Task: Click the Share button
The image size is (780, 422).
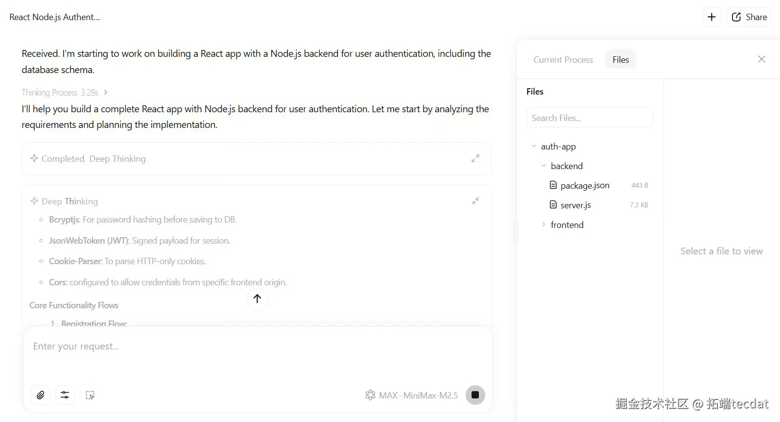Action: click(x=749, y=17)
